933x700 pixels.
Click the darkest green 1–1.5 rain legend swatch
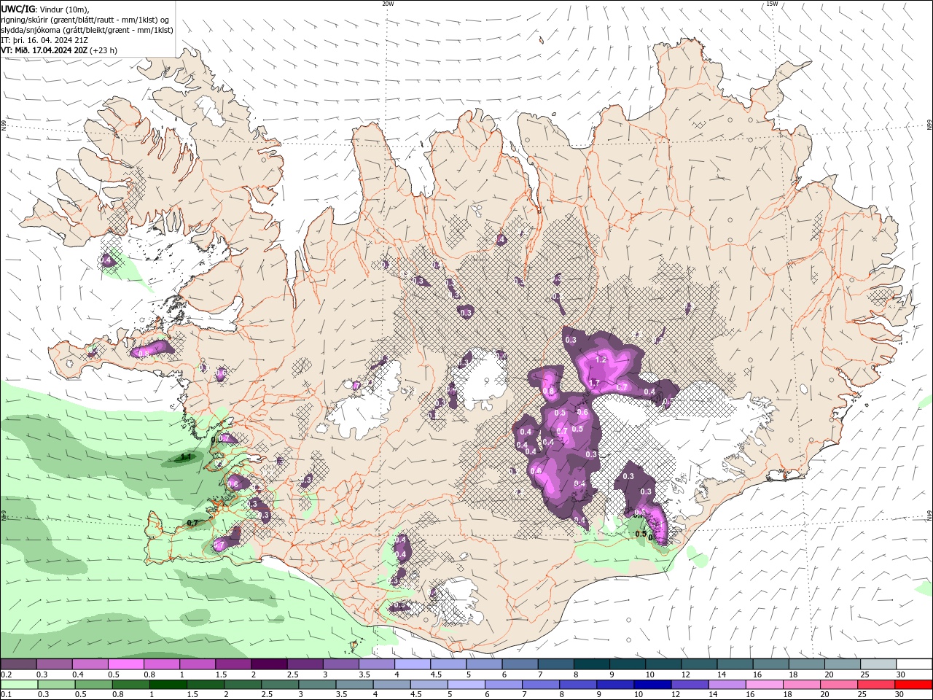[167, 685]
